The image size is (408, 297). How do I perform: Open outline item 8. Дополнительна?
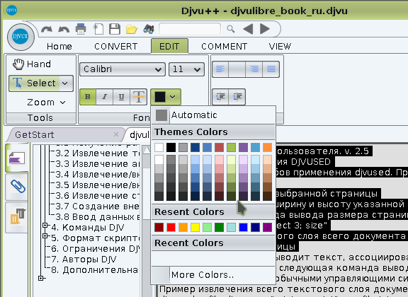(x=95, y=270)
